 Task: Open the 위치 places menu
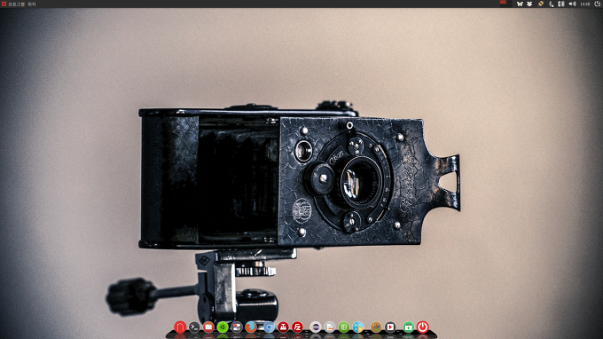point(32,4)
